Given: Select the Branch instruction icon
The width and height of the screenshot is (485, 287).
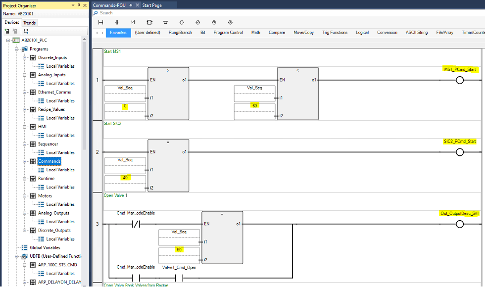Looking at the screenshot, I should coord(165,22).
